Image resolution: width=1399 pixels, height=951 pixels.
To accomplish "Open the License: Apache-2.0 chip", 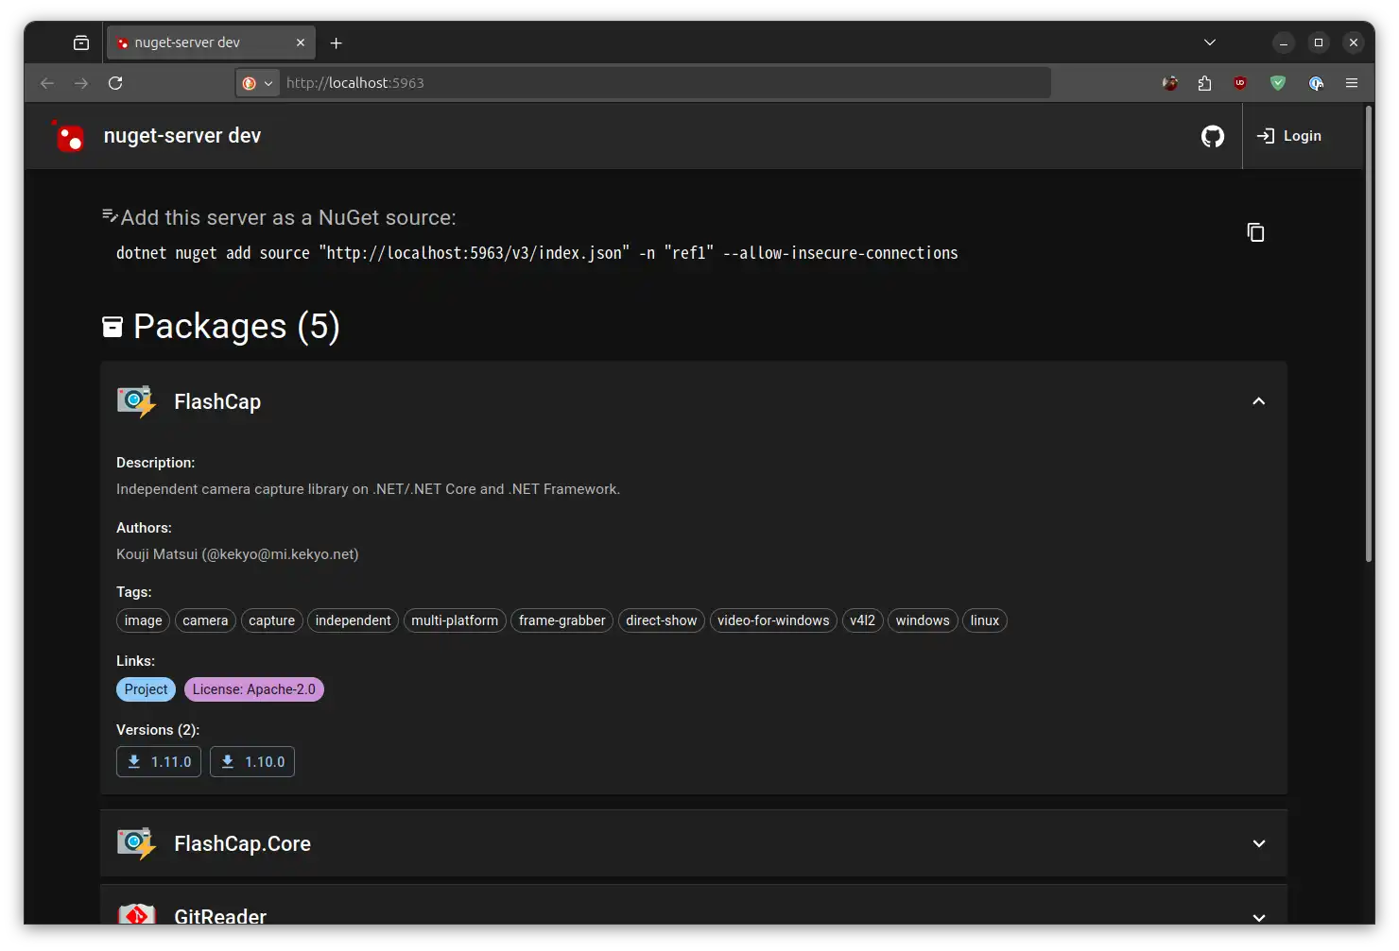I will click(254, 689).
